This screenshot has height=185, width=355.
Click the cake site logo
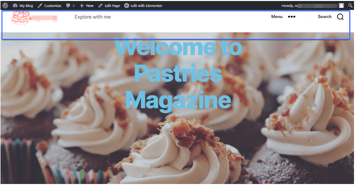click(20, 17)
